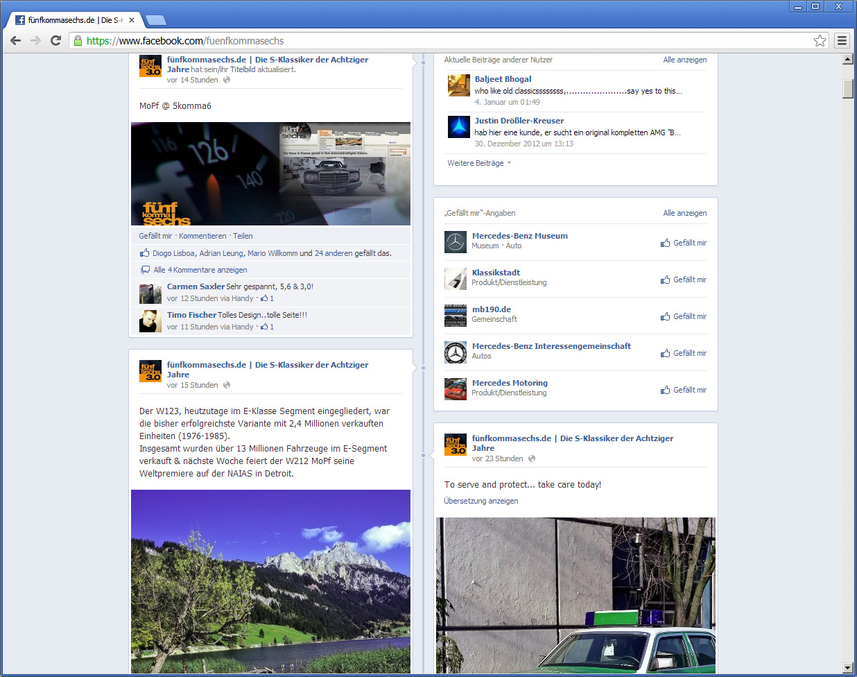Click Mercedes-Benz Museum star logo icon
857x677 pixels.
[x=456, y=242]
